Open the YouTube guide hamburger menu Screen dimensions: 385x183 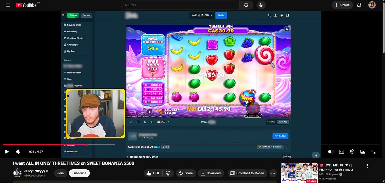pyautogui.click(x=8, y=5)
